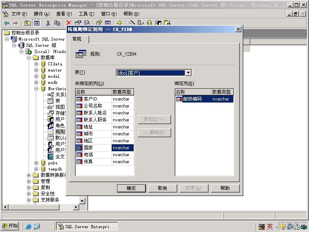This screenshot has width=309, height=232.
Task: Click the action pane toggle toolbar icon
Action: (108, 23)
